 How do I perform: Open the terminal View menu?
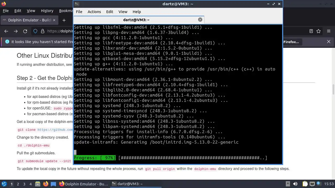click(x=123, y=12)
